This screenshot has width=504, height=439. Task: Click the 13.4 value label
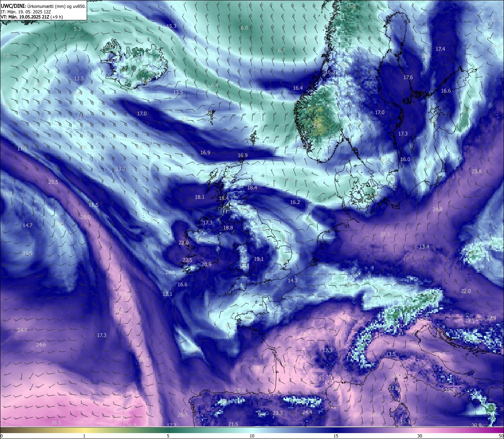pos(424,246)
